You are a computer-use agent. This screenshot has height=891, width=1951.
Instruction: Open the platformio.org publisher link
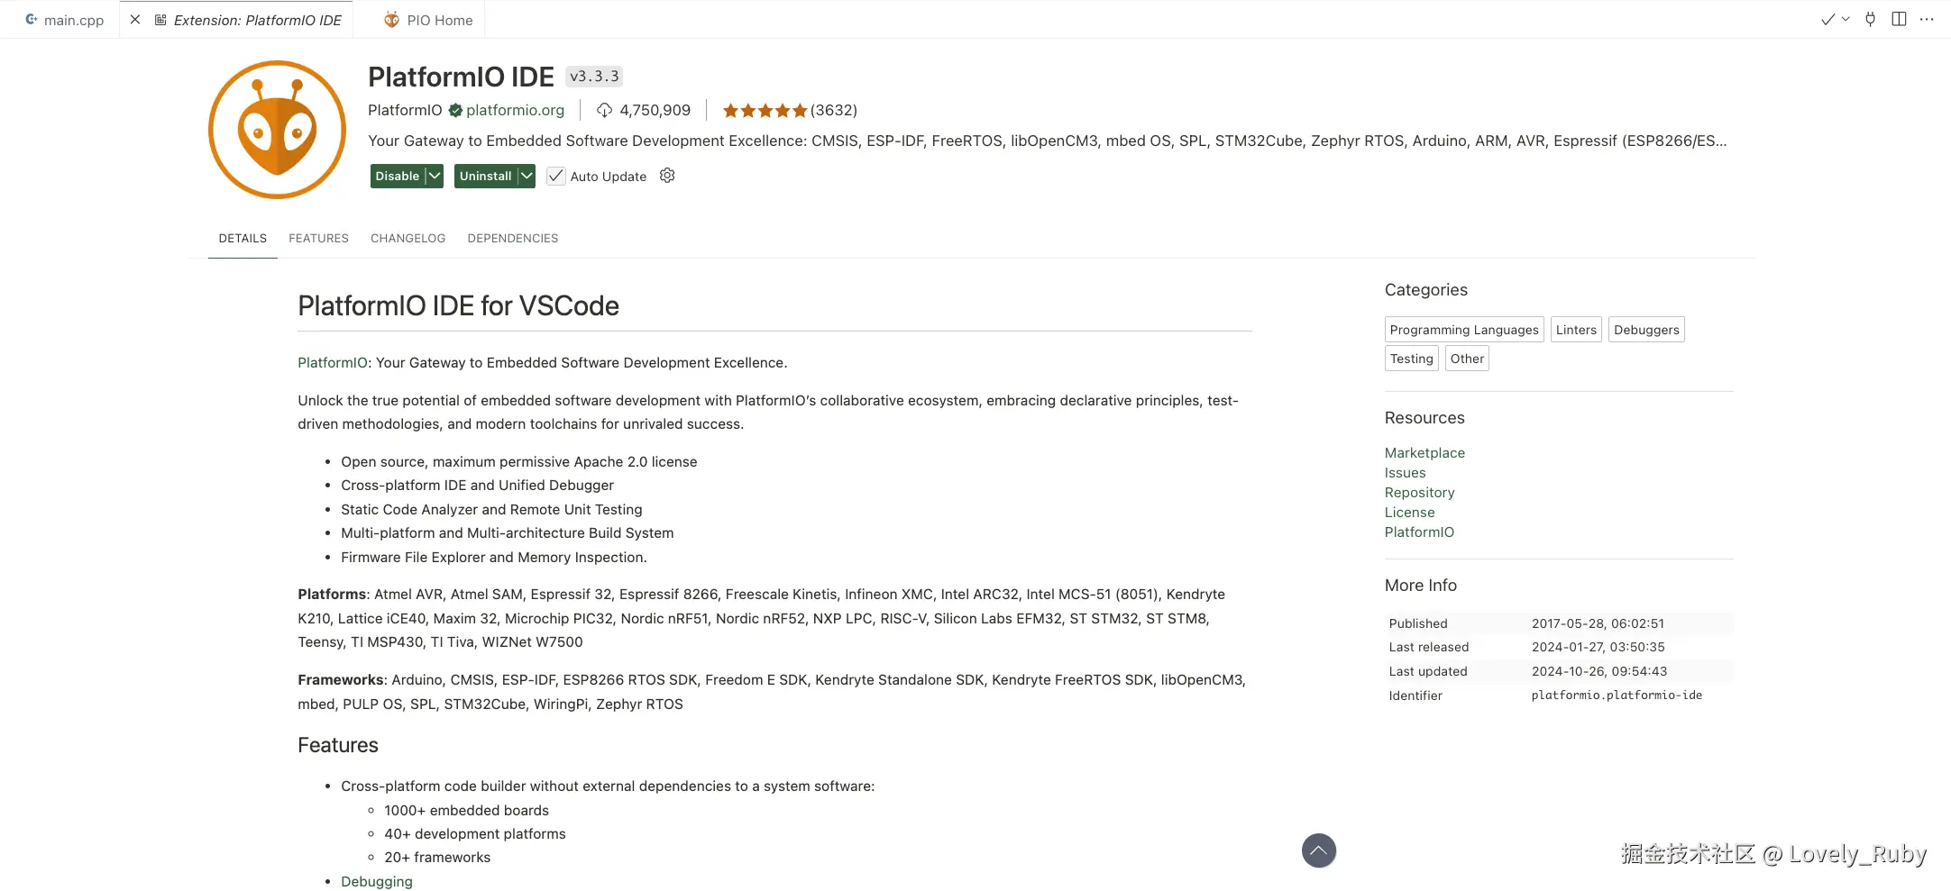[x=515, y=110]
